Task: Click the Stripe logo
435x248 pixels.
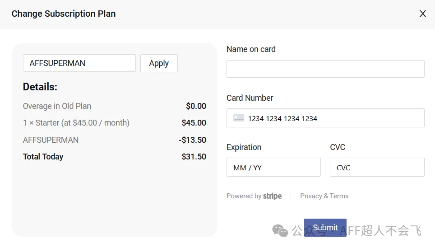Action: pos(273,196)
